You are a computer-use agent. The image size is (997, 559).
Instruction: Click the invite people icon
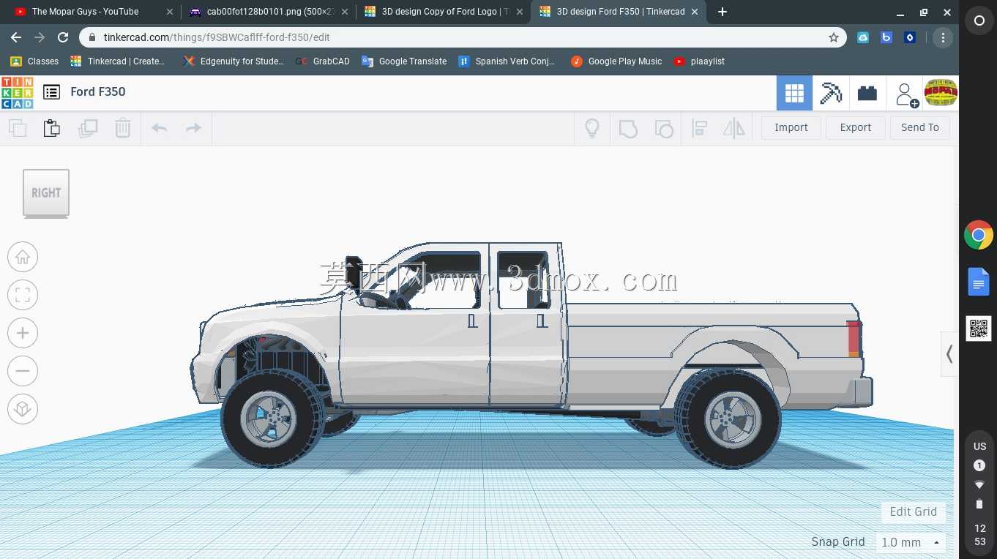pyautogui.click(x=906, y=94)
